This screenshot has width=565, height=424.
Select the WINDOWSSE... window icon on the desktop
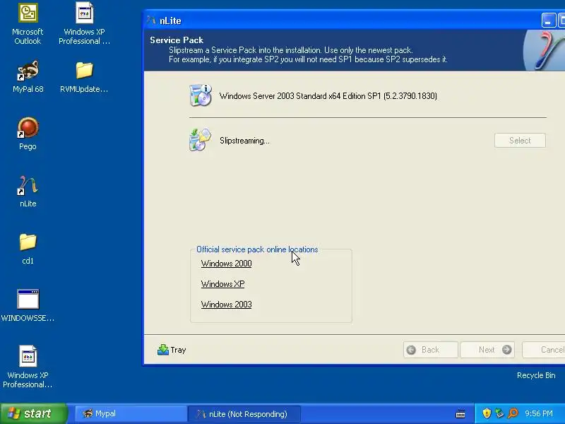tap(28, 299)
